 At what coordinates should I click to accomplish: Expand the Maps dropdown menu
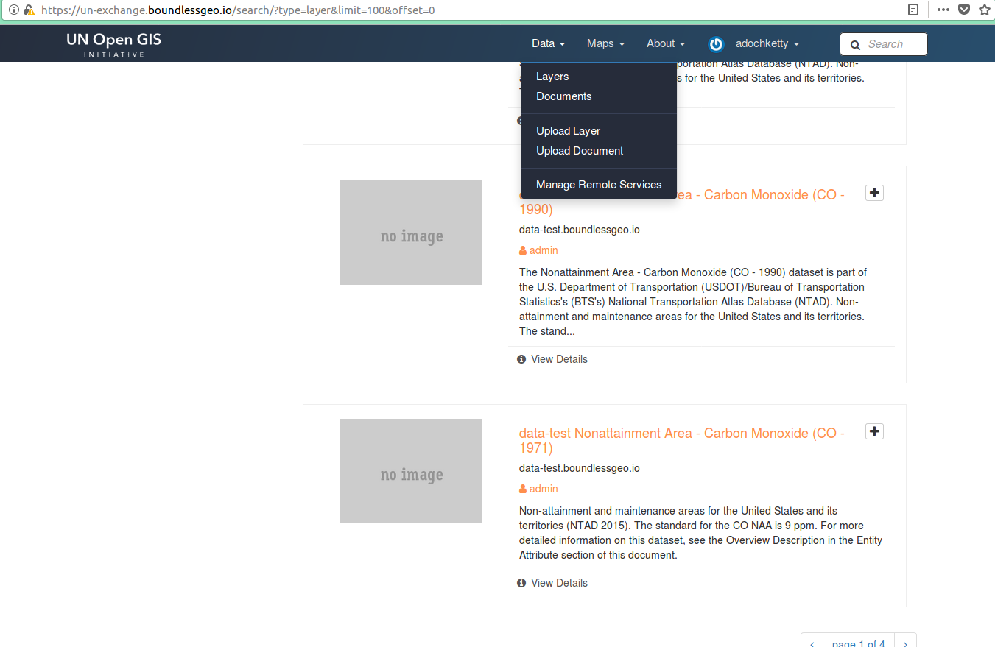click(605, 43)
